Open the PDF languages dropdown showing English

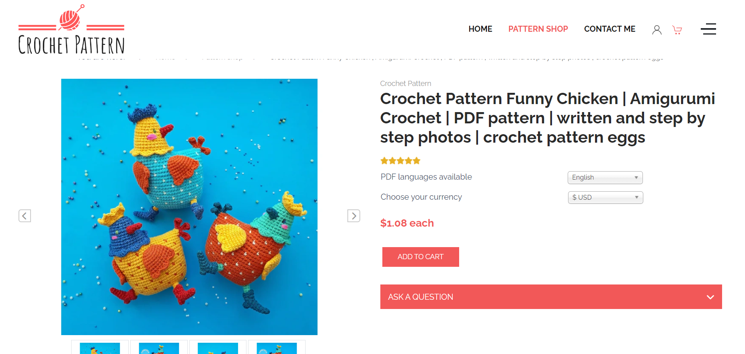(605, 178)
